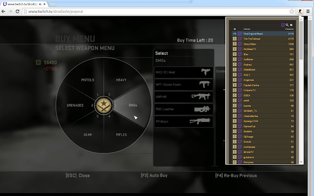Click Twitch icon beside StOBeR_Tv
This screenshot has width=314, height=196.
click(240, 111)
